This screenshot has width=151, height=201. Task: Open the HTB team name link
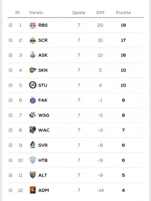click(43, 160)
